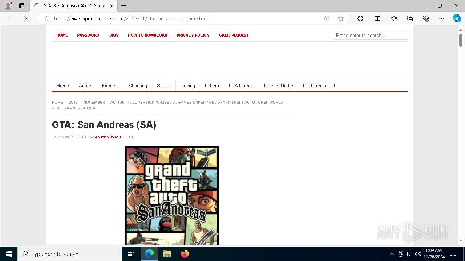
Task: Open GRAND THEFT AUTO category link
Action: [236, 102]
